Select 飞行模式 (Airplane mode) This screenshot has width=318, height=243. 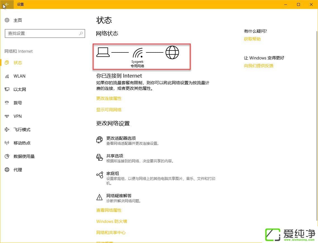22,129
